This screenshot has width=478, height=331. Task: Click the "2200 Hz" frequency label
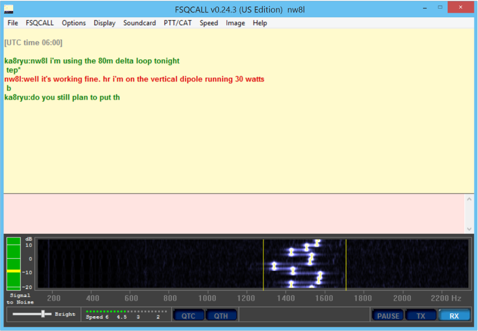(x=446, y=298)
